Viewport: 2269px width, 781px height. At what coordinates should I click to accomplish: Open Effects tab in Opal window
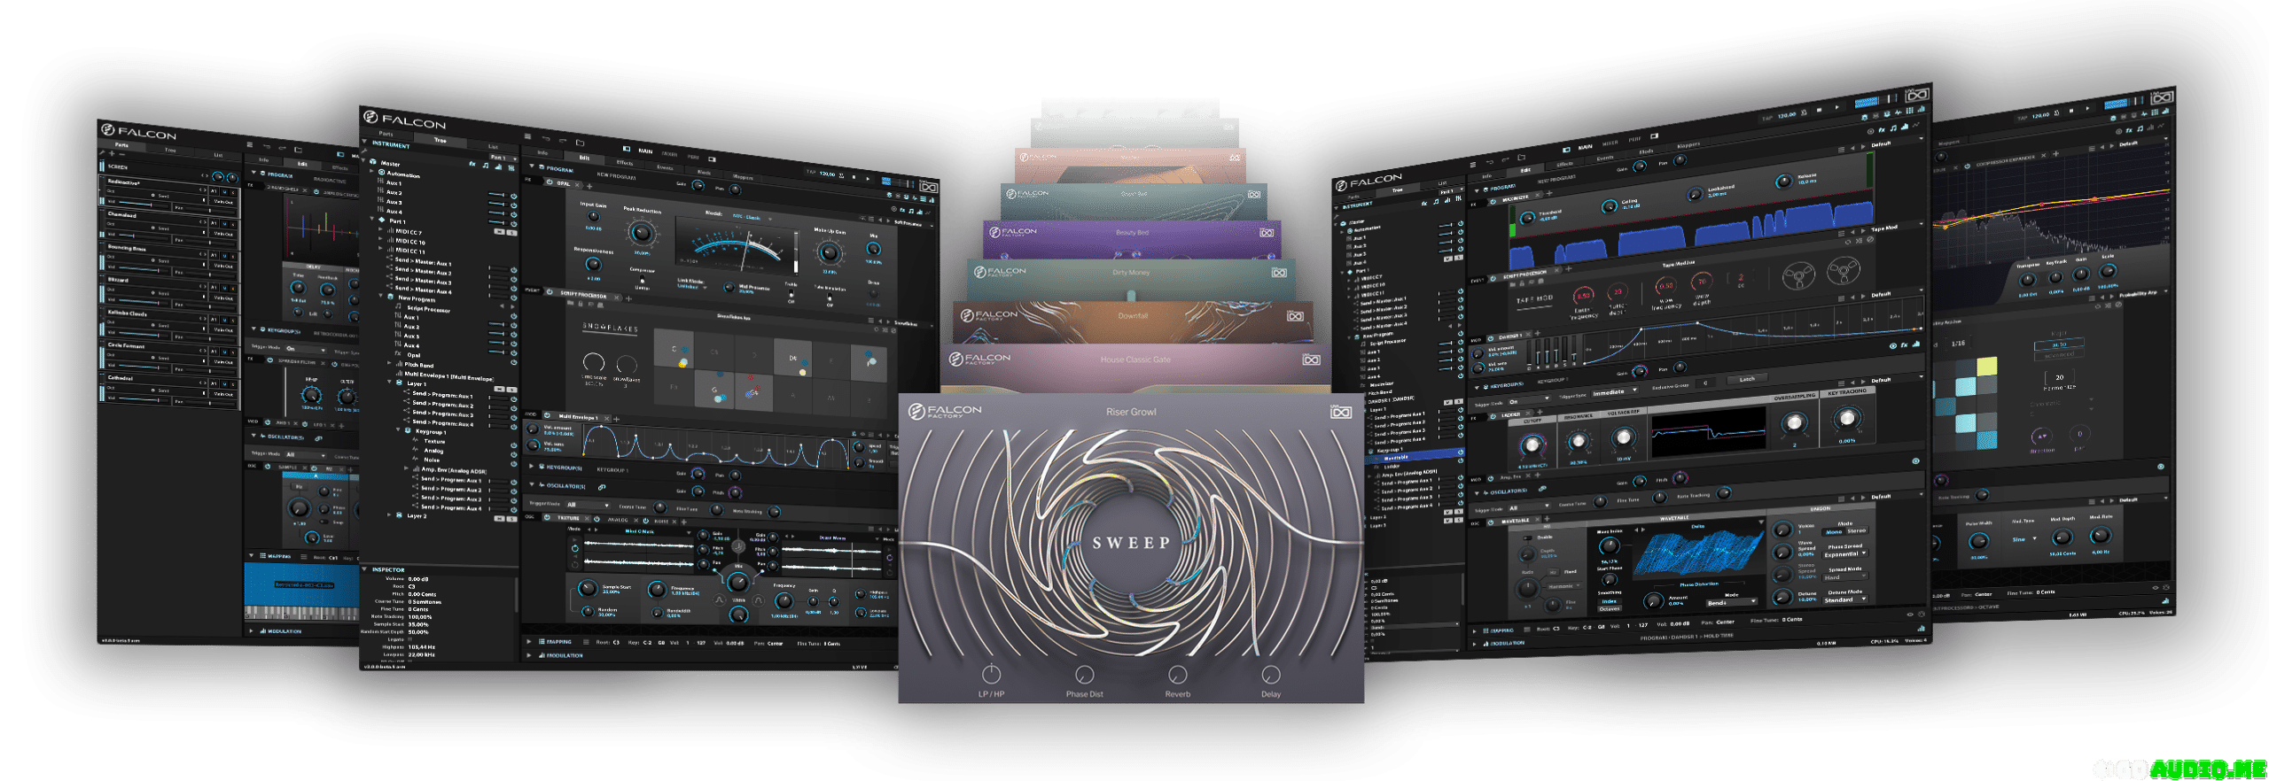tap(625, 163)
